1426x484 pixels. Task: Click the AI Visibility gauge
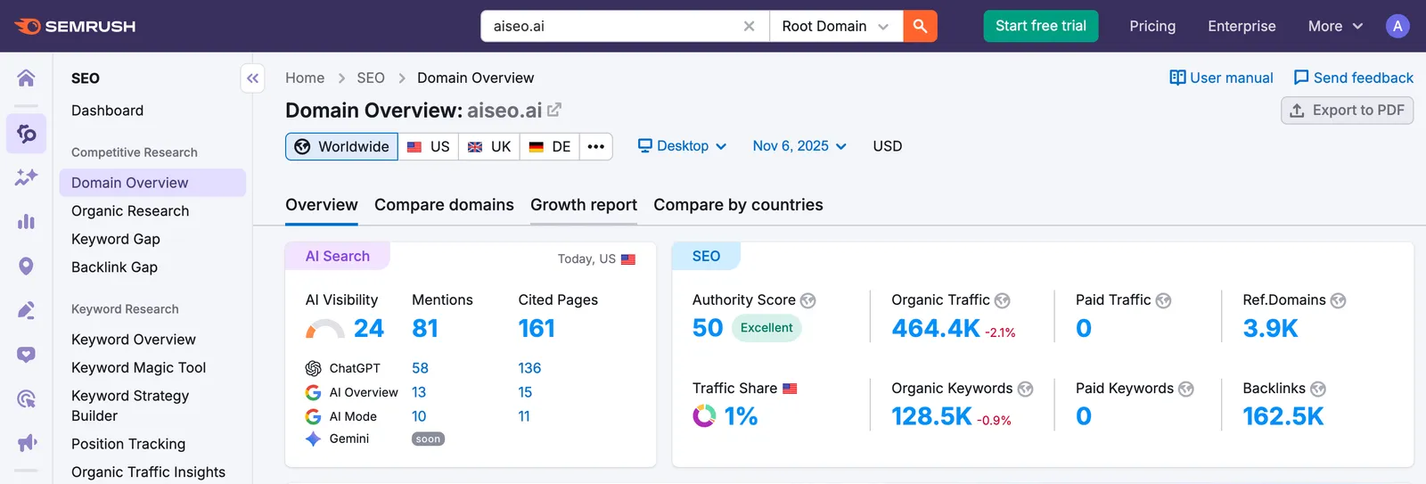(x=325, y=329)
